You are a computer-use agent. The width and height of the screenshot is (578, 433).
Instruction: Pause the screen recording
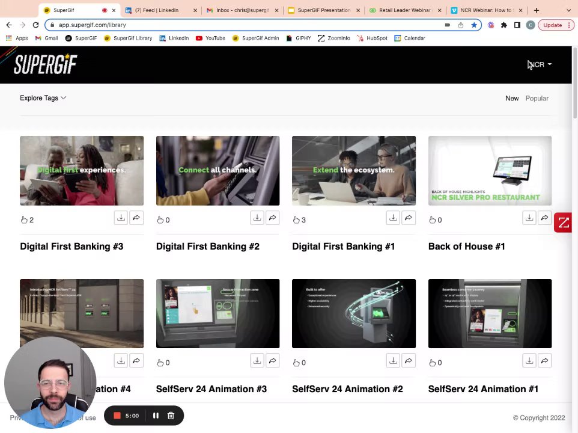tap(156, 416)
